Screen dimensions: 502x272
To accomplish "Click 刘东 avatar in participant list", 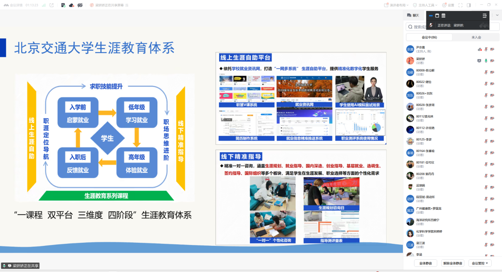I will click(x=410, y=95).
